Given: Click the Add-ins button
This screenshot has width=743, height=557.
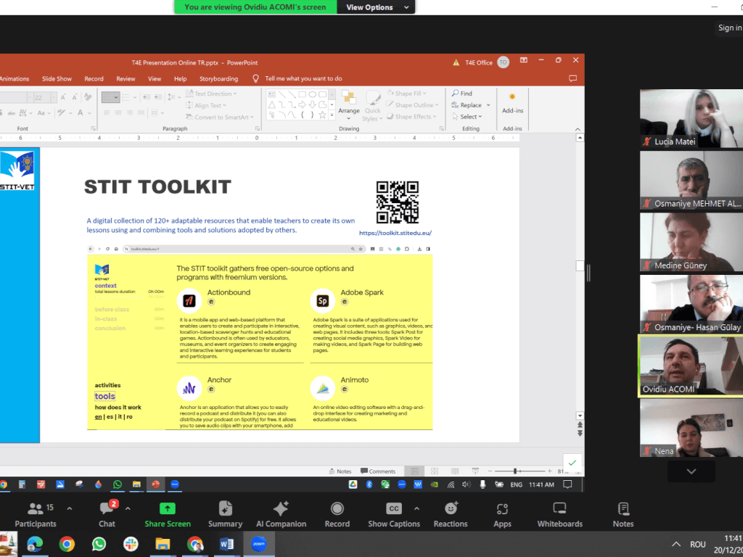Looking at the screenshot, I should pos(512,103).
